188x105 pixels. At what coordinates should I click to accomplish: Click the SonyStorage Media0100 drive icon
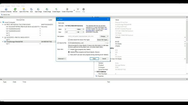[x=5, y=42]
